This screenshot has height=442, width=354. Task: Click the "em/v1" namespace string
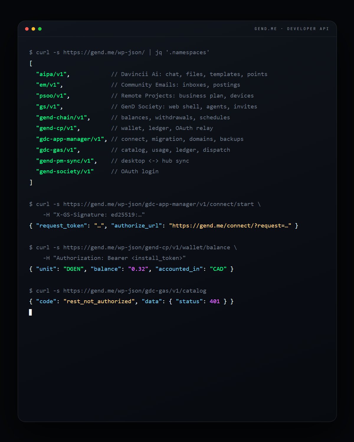pyautogui.click(x=48, y=85)
